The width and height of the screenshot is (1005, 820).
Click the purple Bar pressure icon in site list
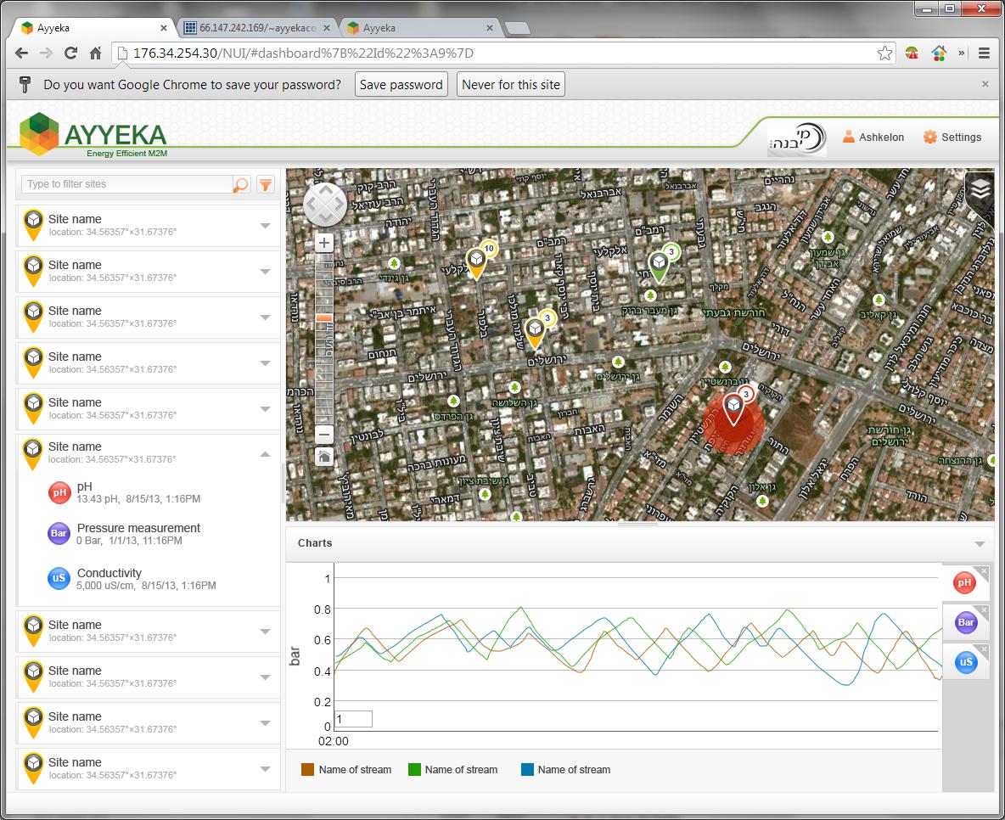[x=59, y=533]
